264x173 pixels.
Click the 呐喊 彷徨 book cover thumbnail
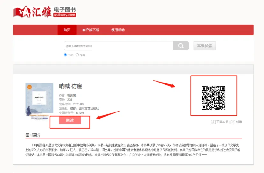(39, 102)
